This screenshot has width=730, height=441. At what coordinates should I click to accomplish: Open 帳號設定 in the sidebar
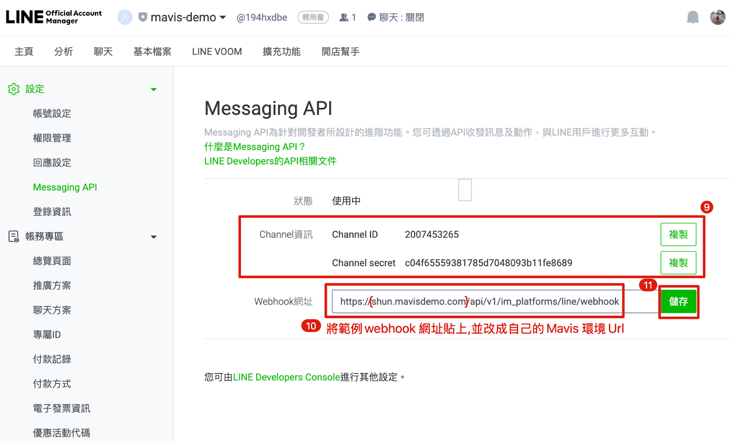(52, 113)
